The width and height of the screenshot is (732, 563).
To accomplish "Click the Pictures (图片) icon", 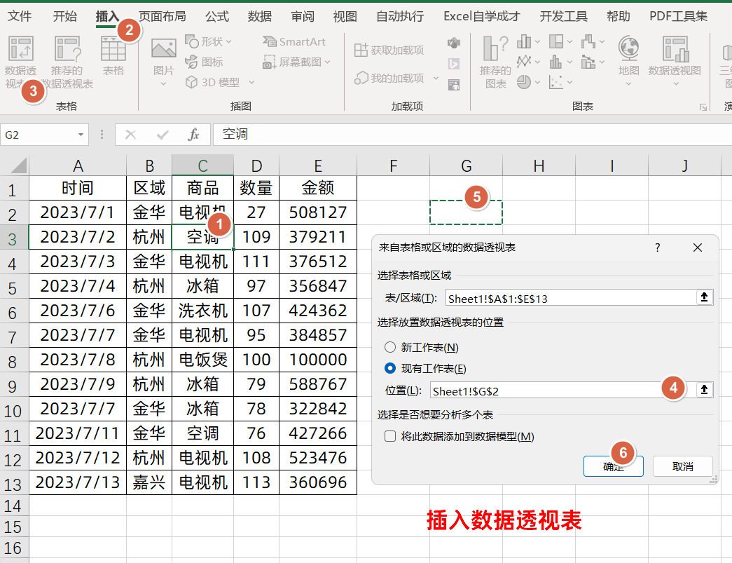I will (163, 49).
